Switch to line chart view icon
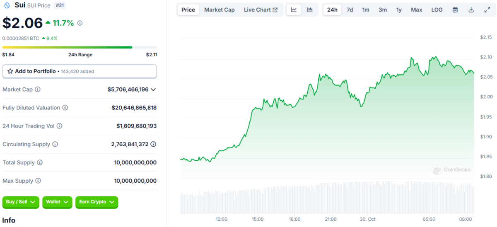Screen dimensions: 497x227 click(294, 10)
